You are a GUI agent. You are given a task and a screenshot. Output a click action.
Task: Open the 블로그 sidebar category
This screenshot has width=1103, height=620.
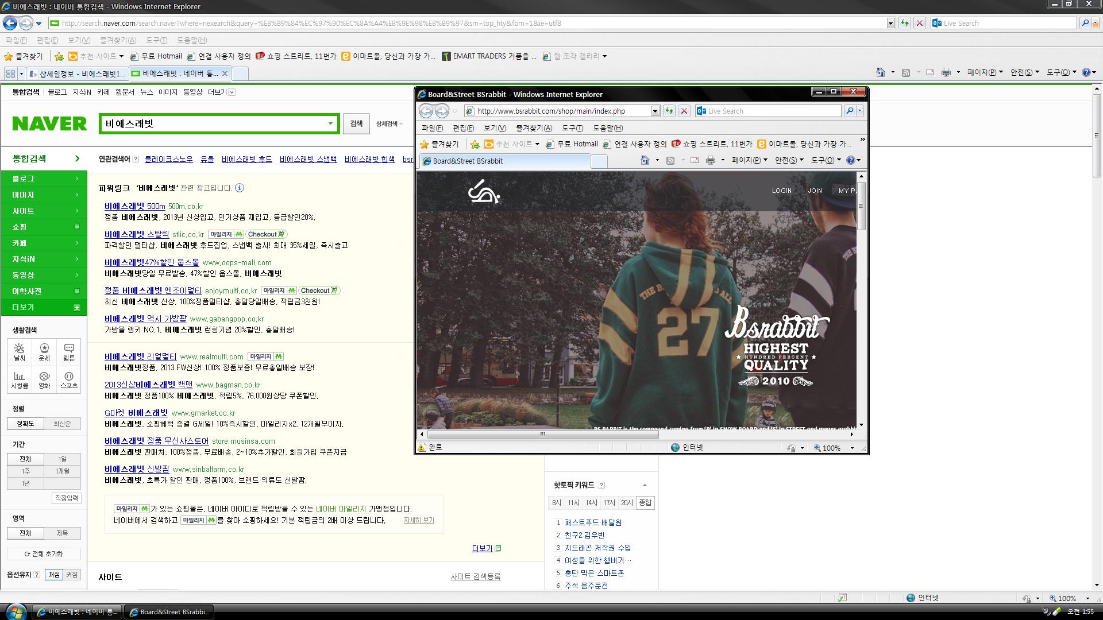[x=44, y=179]
